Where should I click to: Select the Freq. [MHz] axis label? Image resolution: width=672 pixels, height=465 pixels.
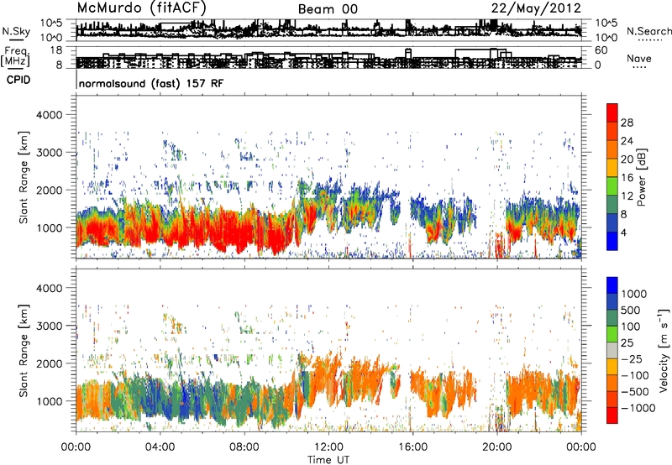pyautogui.click(x=16, y=56)
